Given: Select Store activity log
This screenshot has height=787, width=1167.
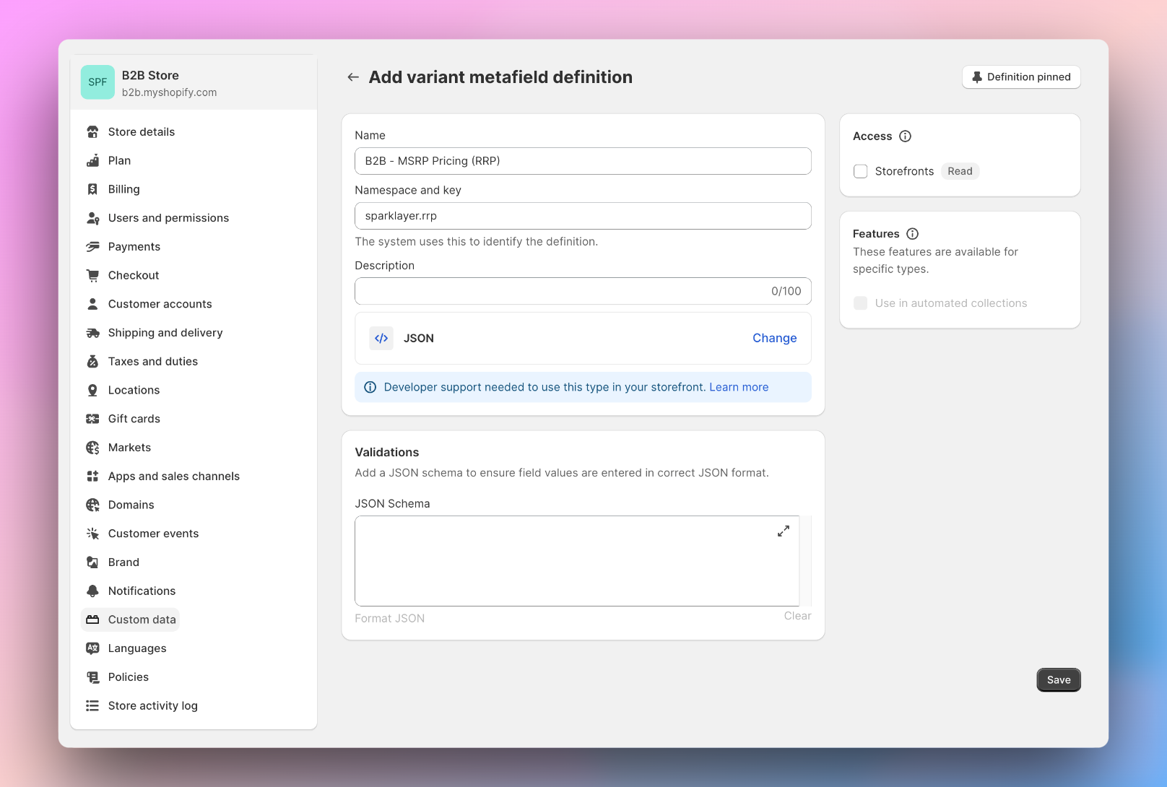Looking at the screenshot, I should (x=152, y=705).
